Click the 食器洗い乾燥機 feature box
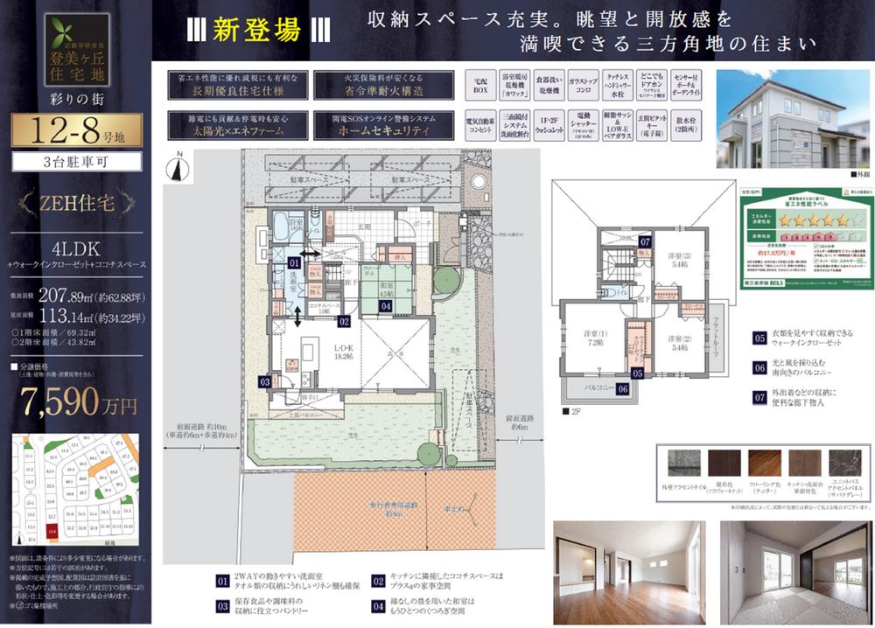This screenshot has width=875, height=628. pos(549,86)
